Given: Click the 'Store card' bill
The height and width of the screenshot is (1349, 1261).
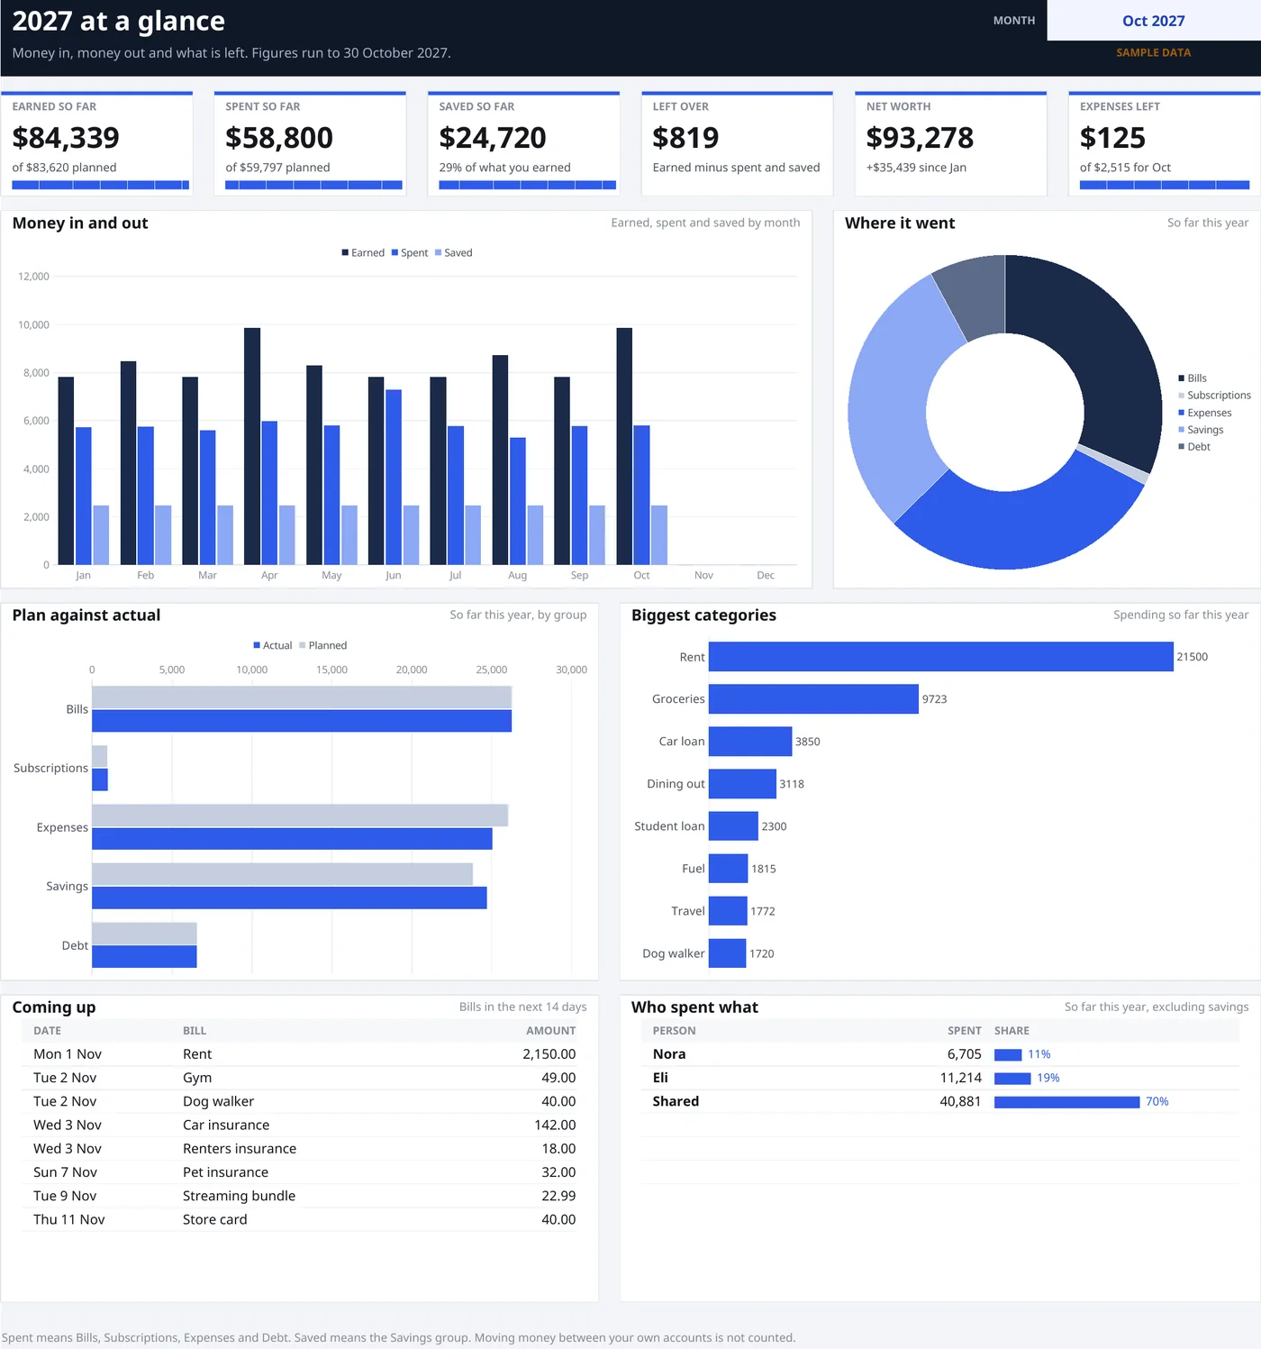Looking at the screenshot, I should 299,1219.
